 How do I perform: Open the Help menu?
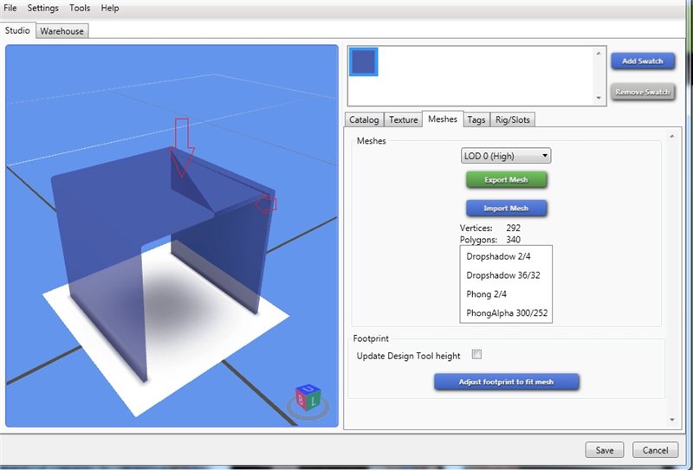tap(110, 8)
